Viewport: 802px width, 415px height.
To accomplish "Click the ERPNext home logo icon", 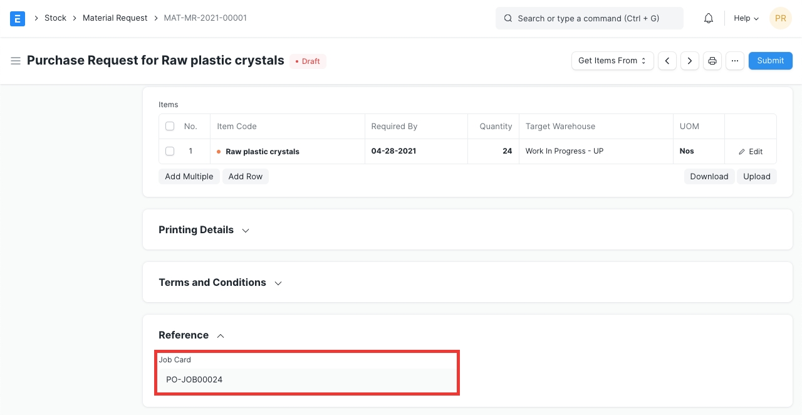I will pyautogui.click(x=18, y=18).
